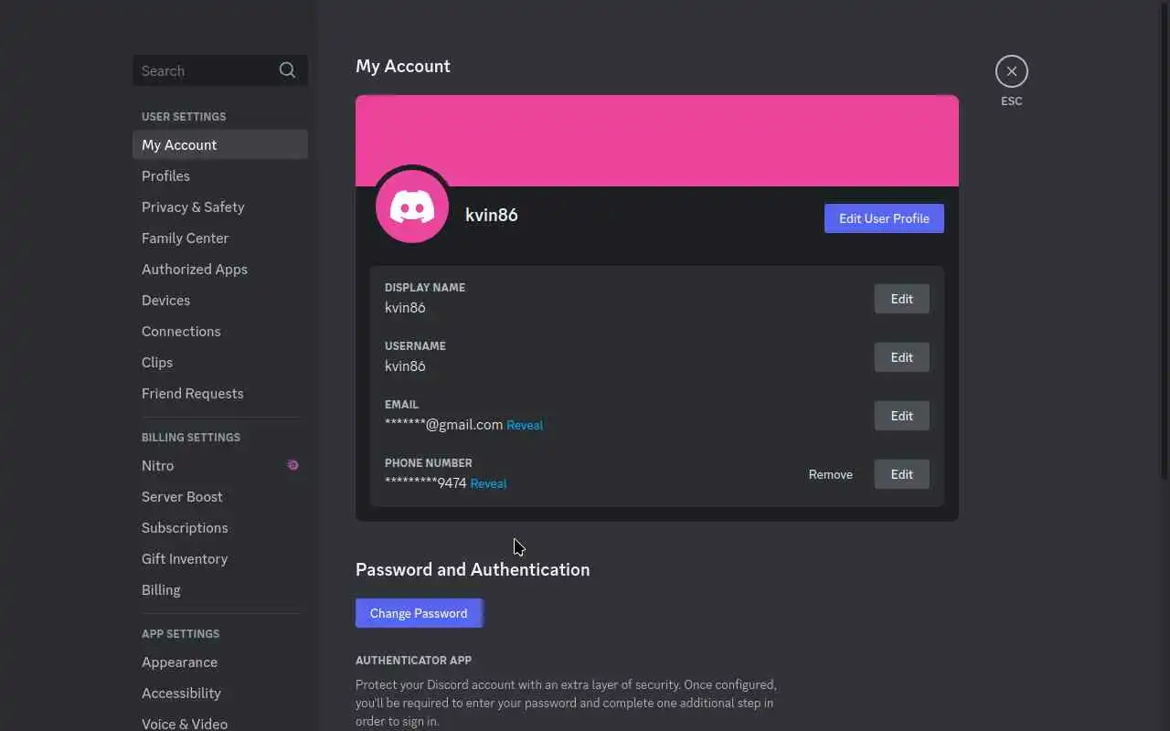Screen dimensions: 1170x731
Task: Remove the phone number
Action: point(830,474)
